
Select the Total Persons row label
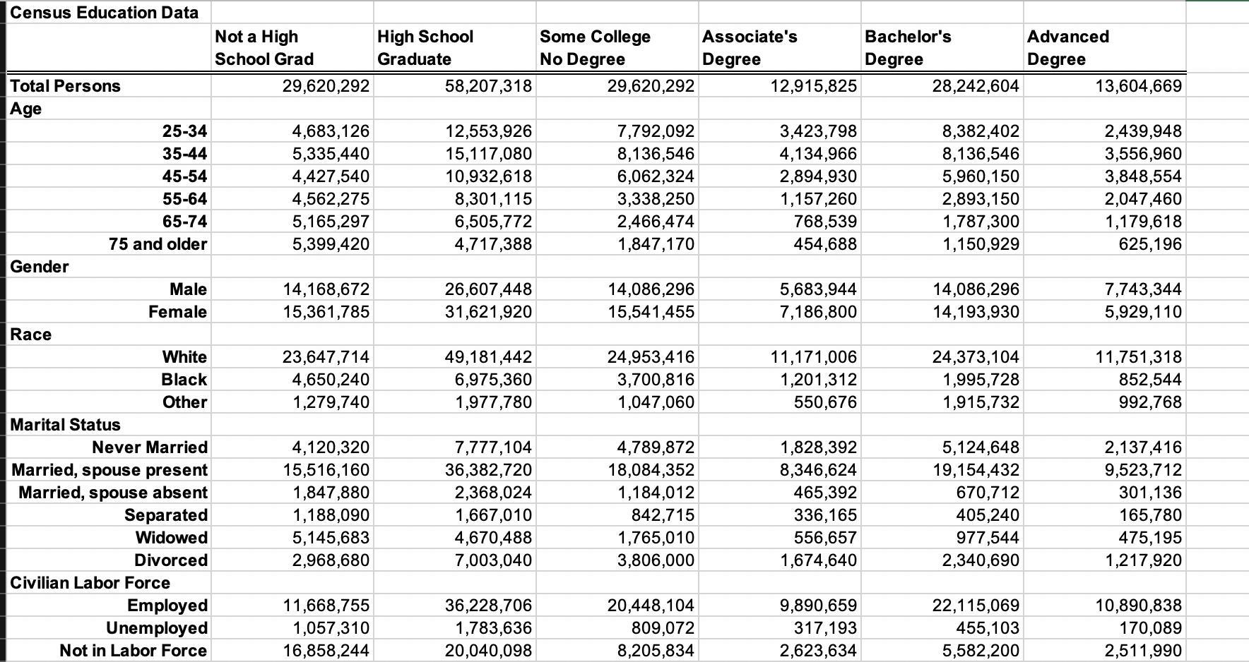(x=66, y=86)
